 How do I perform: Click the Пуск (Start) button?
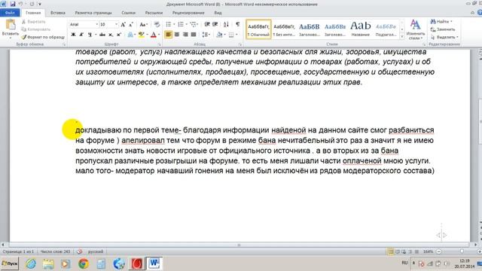pyautogui.click(x=10, y=263)
